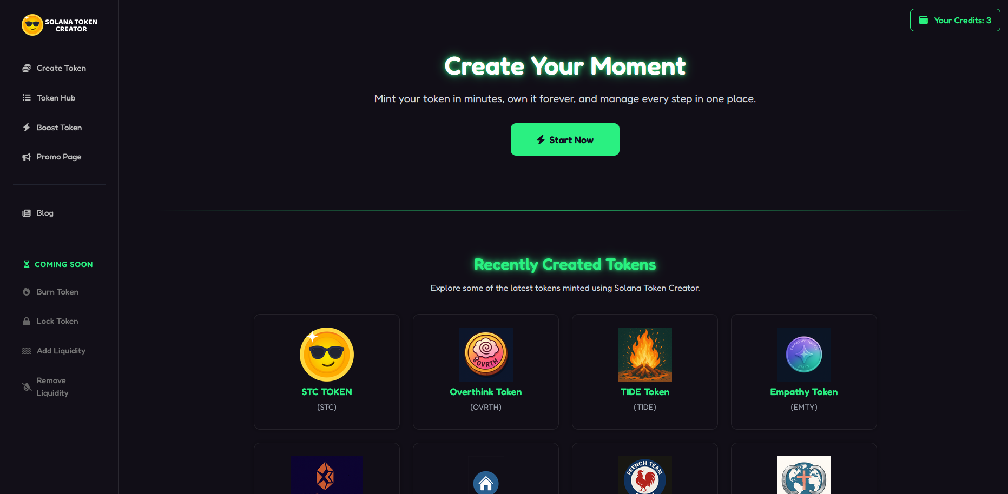Viewport: 1008px width, 494px height.
Task: Click the coins icon beside Create Token
Action: click(x=27, y=68)
